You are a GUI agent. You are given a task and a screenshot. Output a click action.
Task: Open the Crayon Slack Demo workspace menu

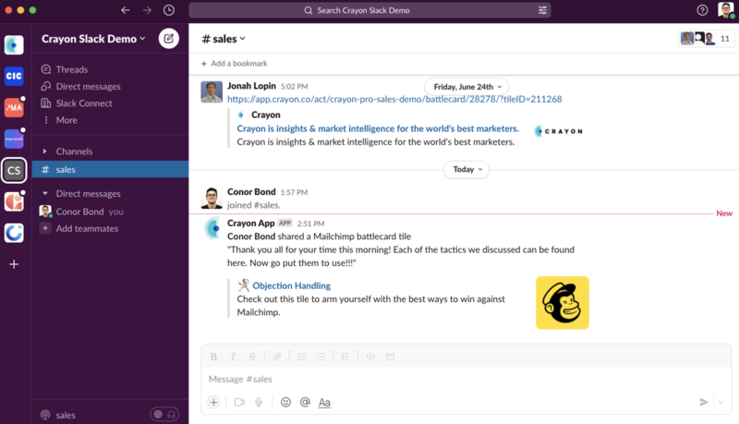point(94,39)
